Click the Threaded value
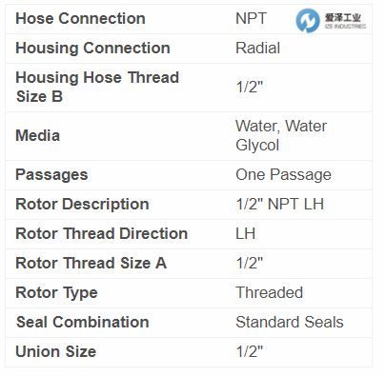Screen dimensions: 386x376 click(x=270, y=292)
